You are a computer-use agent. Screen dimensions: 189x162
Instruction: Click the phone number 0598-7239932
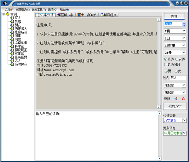click(x=56, y=65)
